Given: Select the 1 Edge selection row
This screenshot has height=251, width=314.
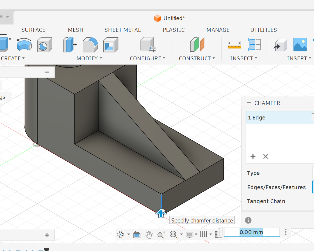Looking at the screenshot, I should (280, 118).
